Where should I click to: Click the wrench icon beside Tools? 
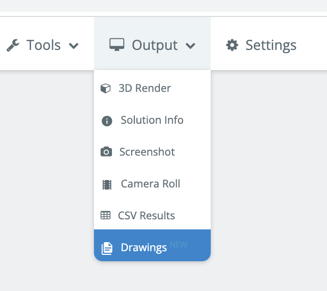13,46
